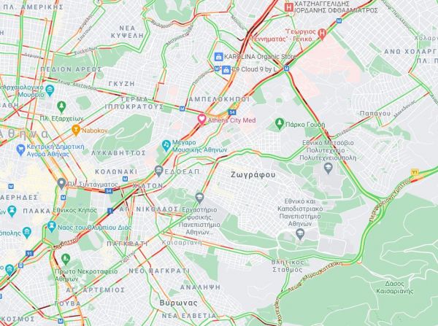
Task: Select the KAROLINA Organic Store shopping icon
Action: click(218, 57)
